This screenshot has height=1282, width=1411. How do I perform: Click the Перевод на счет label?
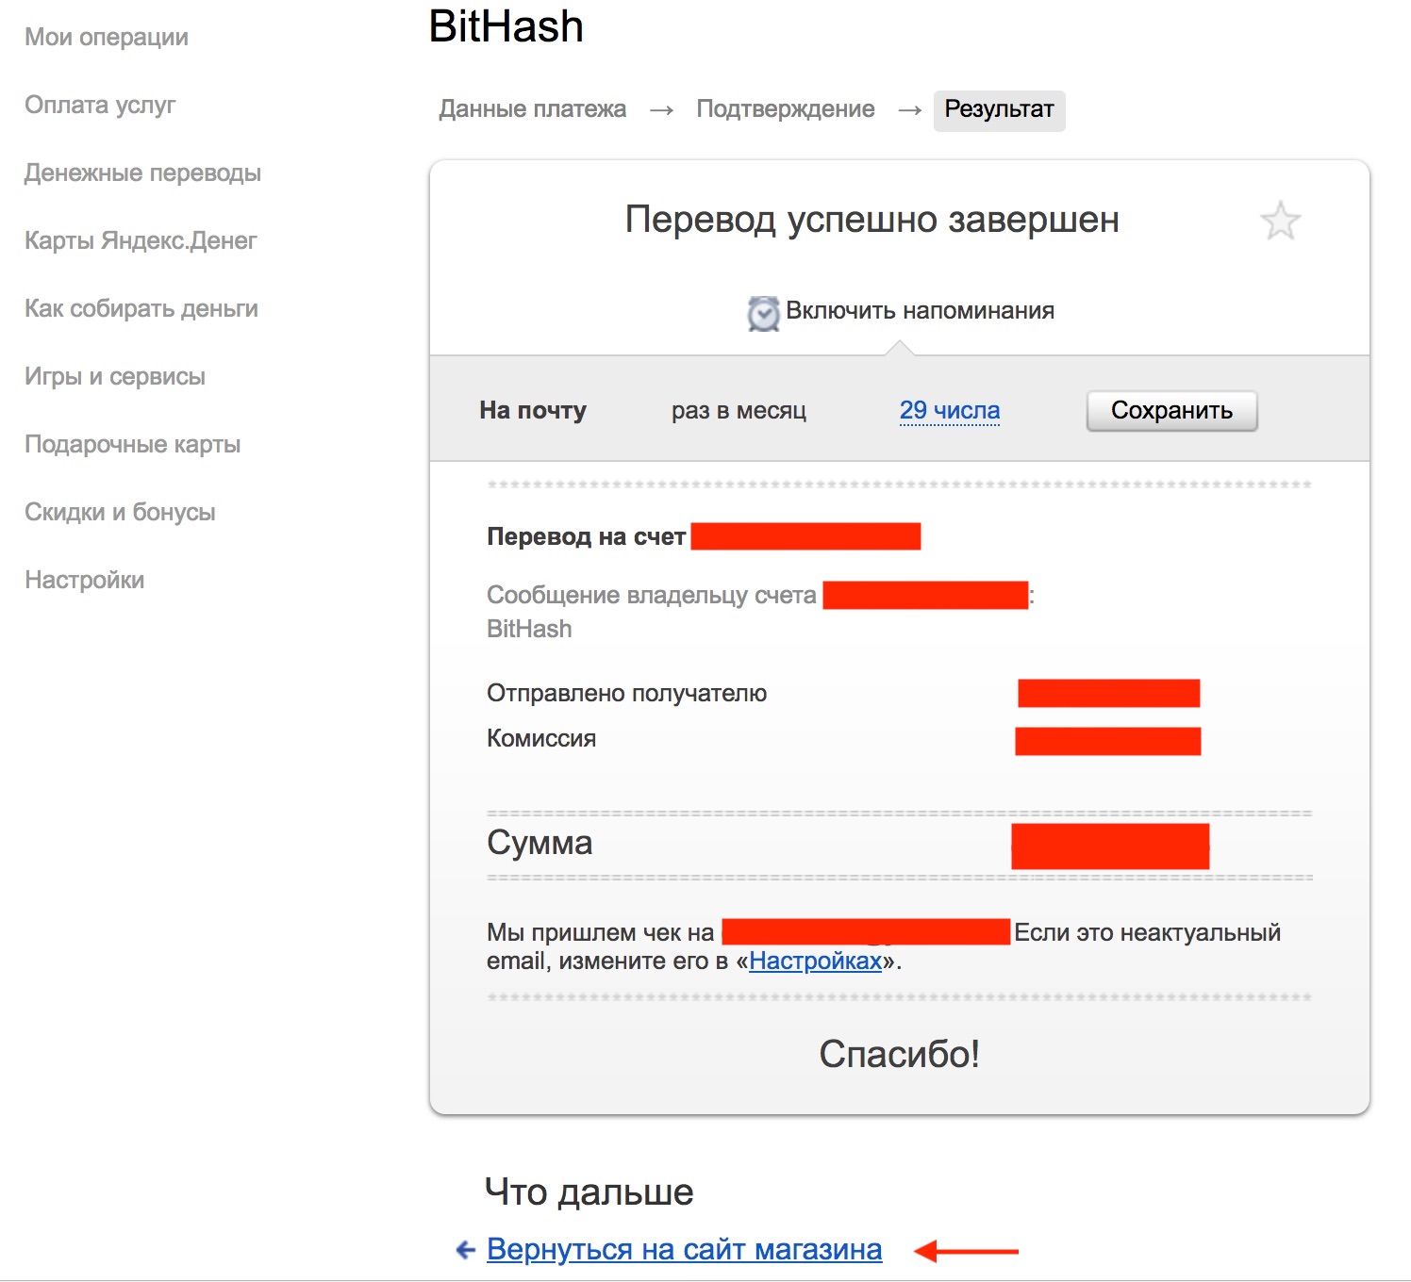click(x=586, y=536)
